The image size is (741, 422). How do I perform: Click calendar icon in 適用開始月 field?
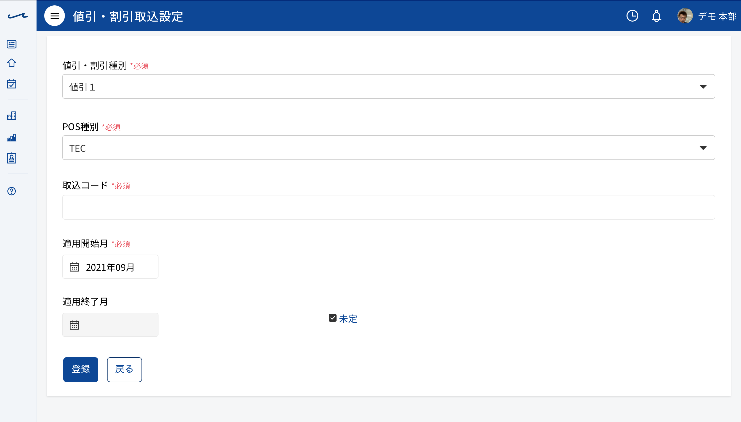(x=74, y=267)
